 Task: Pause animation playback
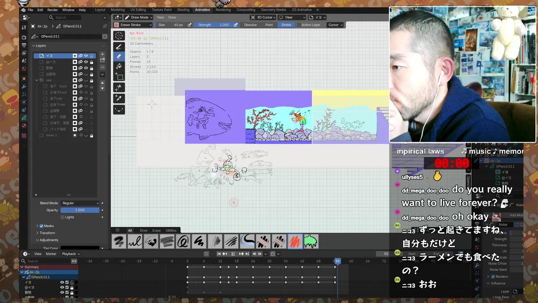233,254
